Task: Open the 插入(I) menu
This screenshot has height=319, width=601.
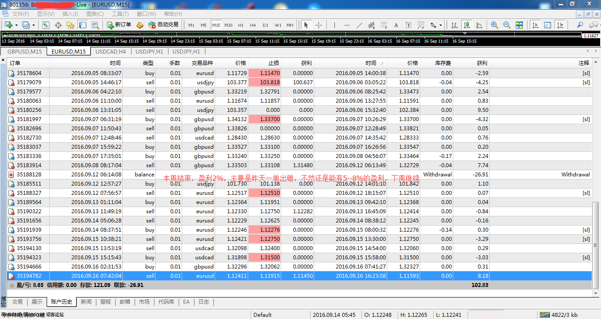Action: pos(70,14)
